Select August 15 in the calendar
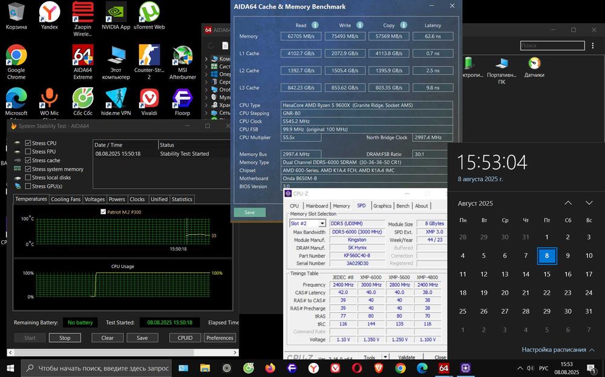This screenshot has width=605, height=377. (x=547, y=274)
